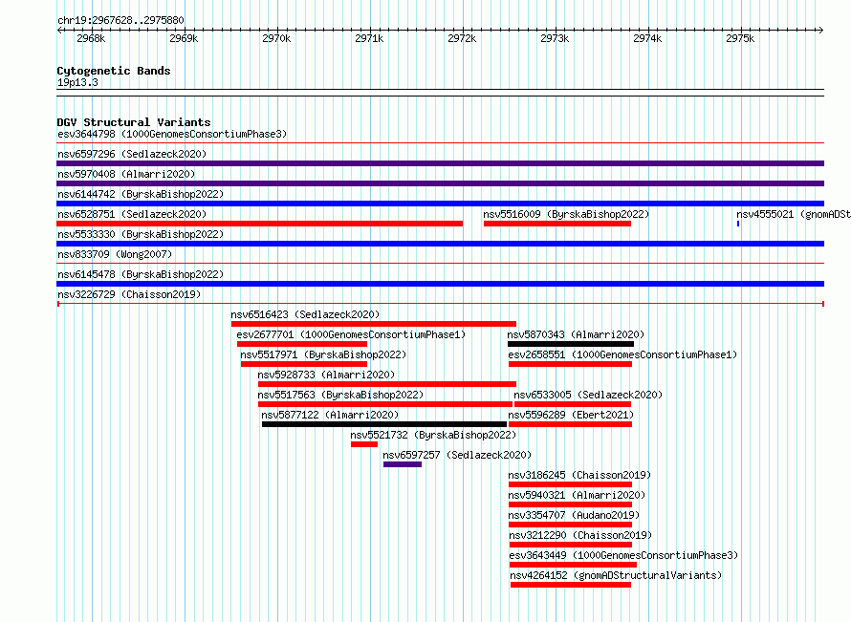Viewport: 851px width, 622px height.
Task: Select the nsv6597257 Sedlazeck2020 purple bar
Action: pyautogui.click(x=403, y=464)
